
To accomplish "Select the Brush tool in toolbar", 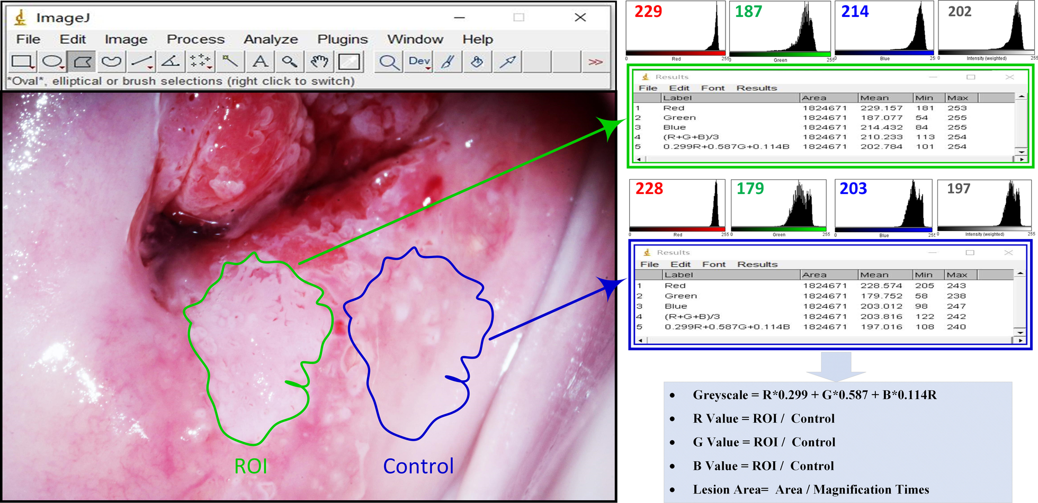I will 448,62.
